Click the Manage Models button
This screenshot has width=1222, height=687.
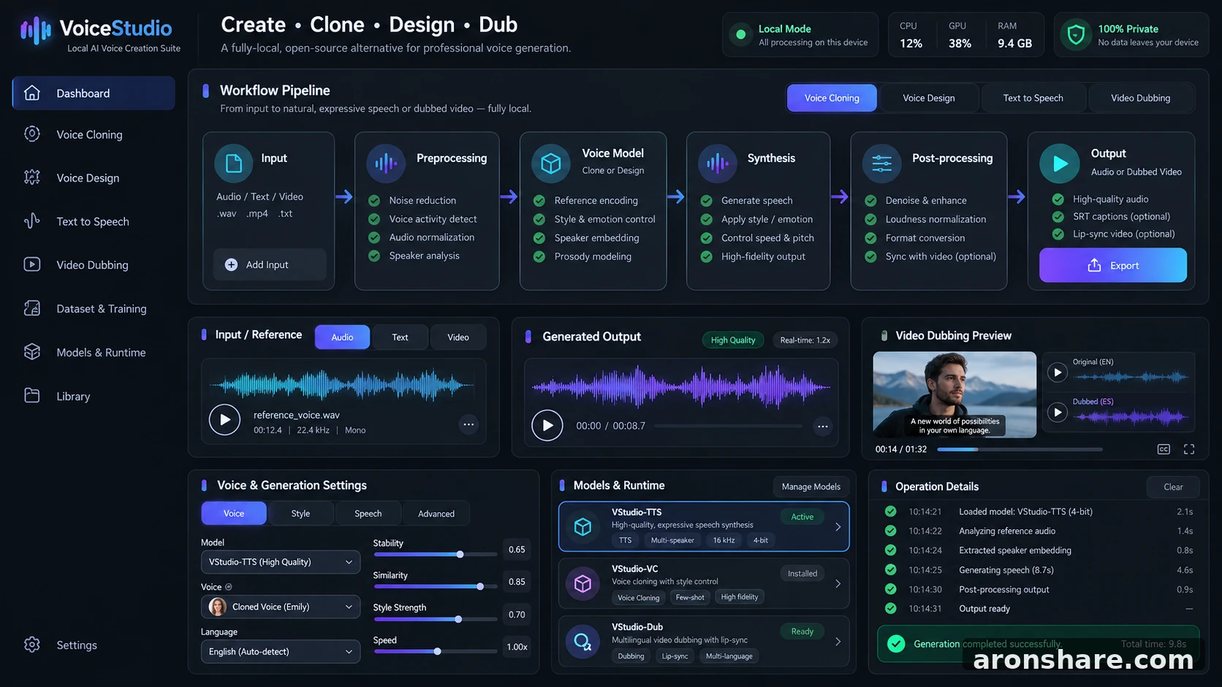pos(811,486)
